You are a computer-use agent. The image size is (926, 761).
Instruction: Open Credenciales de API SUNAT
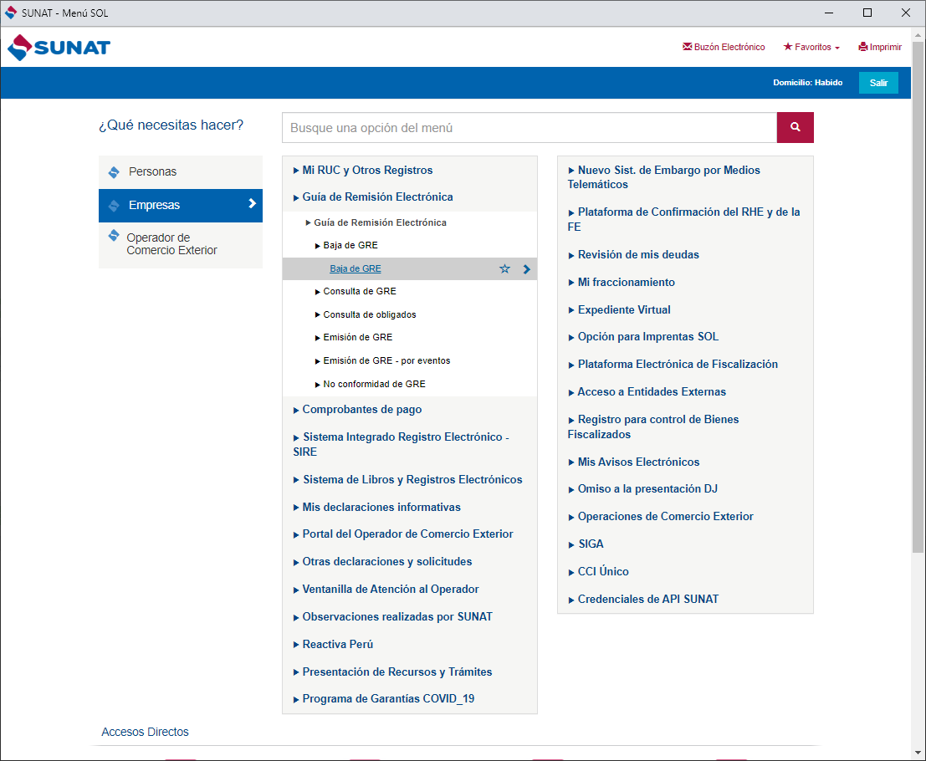tap(643, 599)
